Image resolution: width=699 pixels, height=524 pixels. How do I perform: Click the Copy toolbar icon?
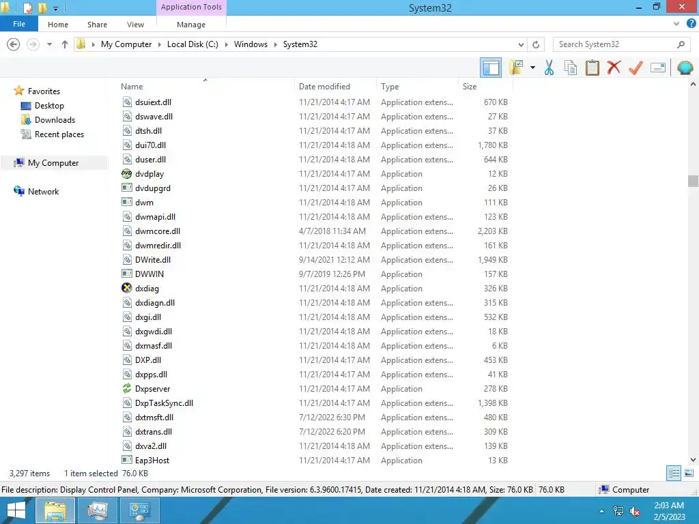(x=570, y=68)
